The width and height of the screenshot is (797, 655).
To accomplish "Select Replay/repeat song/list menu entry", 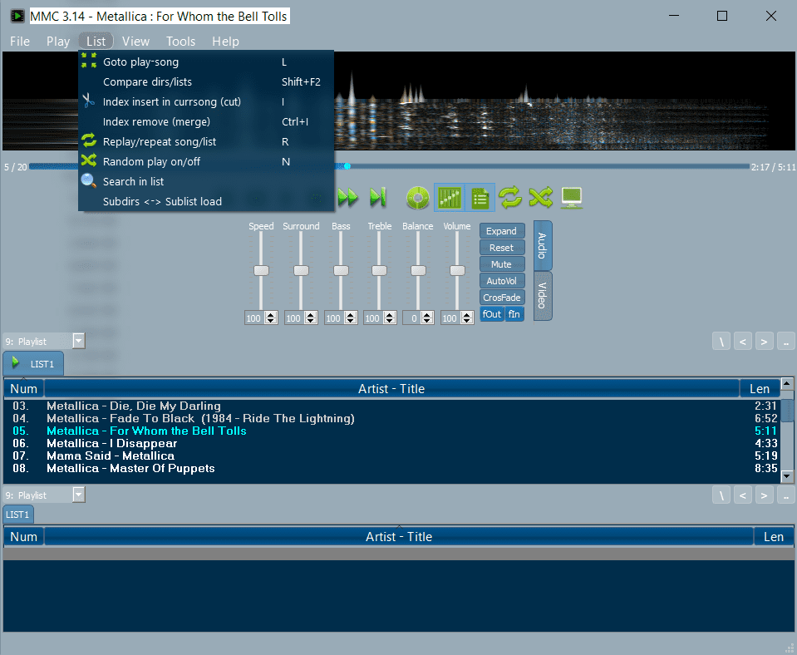I will tap(206, 141).
